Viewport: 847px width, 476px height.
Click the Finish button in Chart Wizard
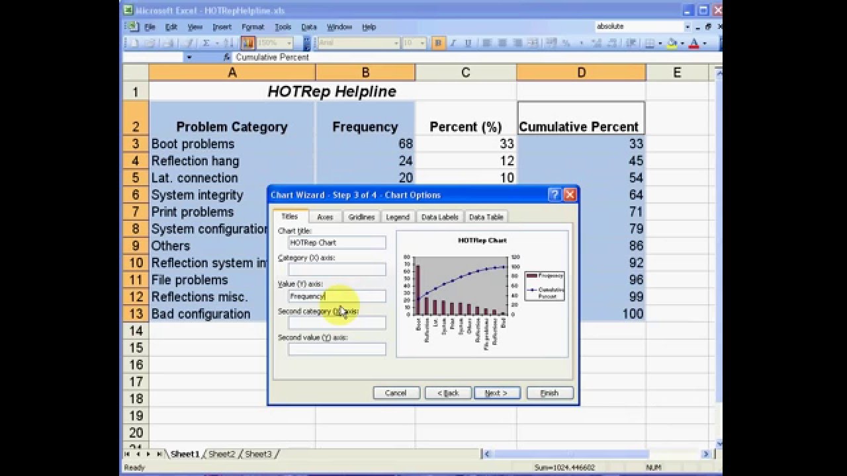549,393
